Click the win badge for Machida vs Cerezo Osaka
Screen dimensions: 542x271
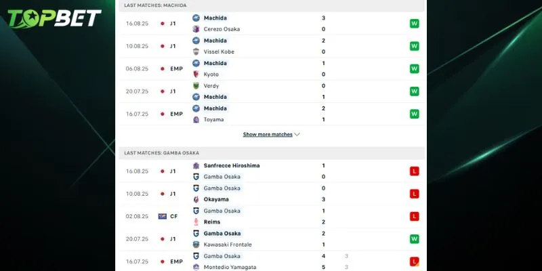[x=414, y=24]
